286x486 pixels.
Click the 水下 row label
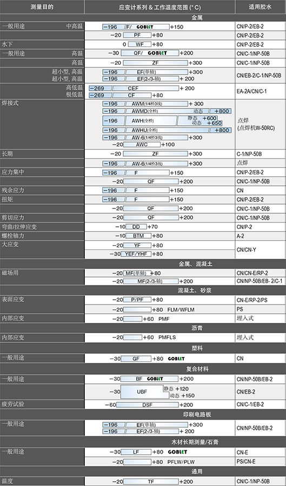pyautogui.click(x=7, y=44)
